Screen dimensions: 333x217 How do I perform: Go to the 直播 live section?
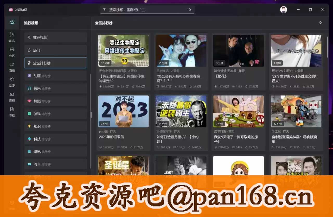[12, 67]
